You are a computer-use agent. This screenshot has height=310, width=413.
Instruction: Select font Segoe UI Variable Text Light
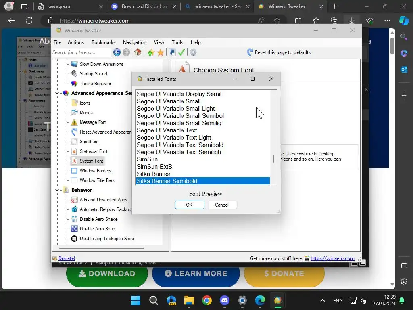point(202,138)
